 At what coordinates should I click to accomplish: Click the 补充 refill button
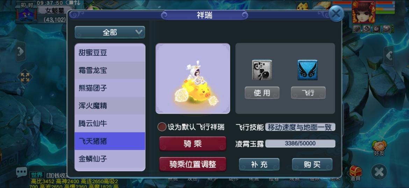pyautogui.click(x=259, y=164)
